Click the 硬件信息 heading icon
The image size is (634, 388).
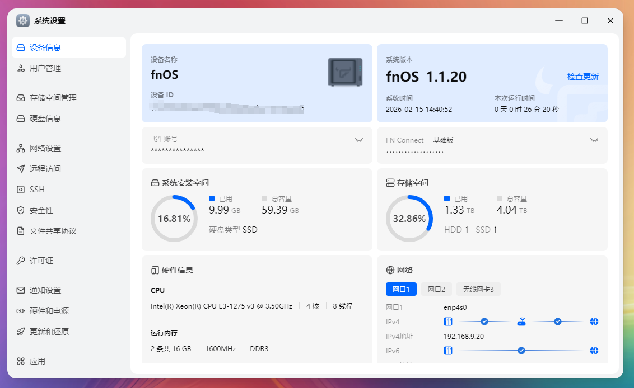point(155,270)
